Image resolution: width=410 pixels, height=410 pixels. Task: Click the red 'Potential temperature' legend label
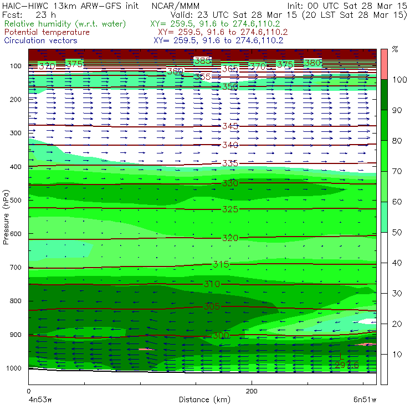[47, 32]
